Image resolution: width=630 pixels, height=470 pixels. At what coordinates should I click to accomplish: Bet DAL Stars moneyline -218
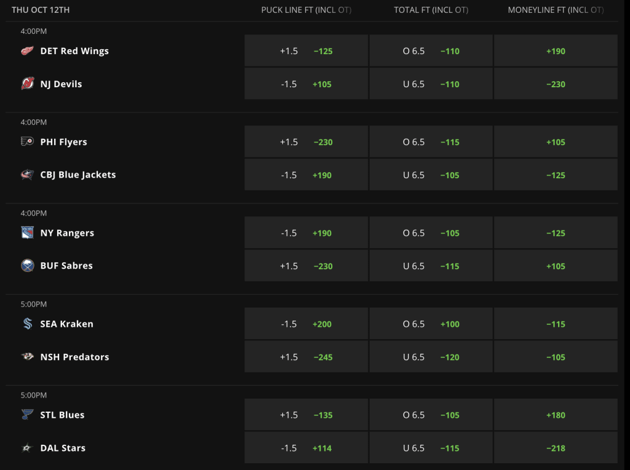tap(556, 447)
